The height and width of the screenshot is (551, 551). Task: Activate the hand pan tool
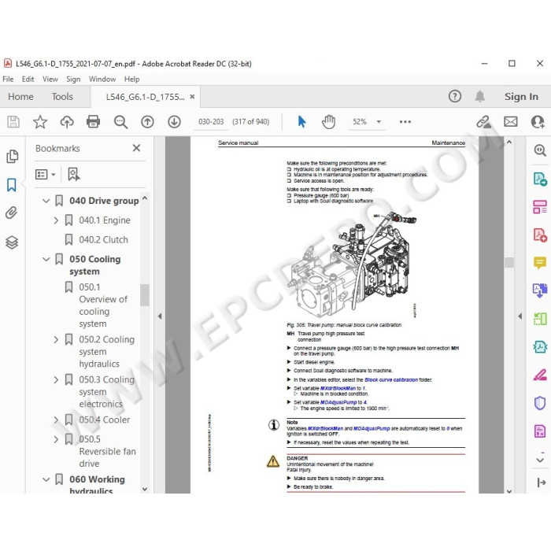click(328, 122)
